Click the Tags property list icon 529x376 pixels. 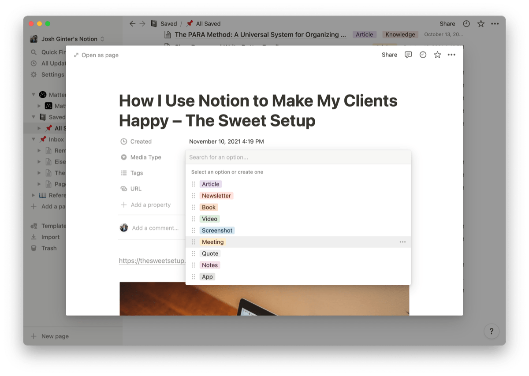[x=124, y=173]
